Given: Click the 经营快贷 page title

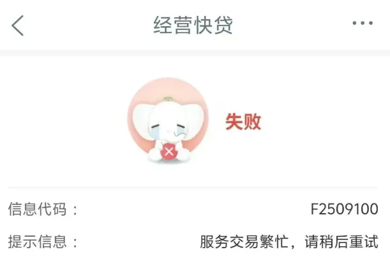Looking at the screenshot, I should 193,25.
